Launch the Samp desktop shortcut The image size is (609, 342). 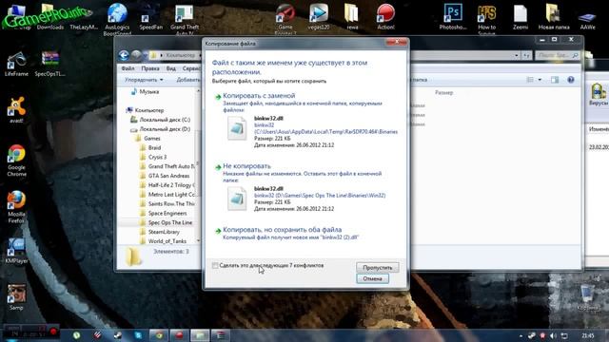pos(16,297)
